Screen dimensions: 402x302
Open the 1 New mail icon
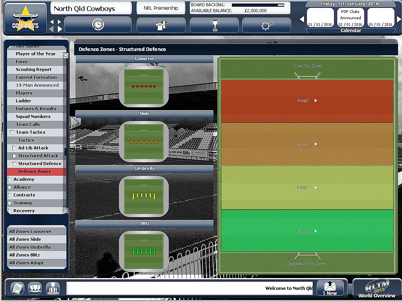point(330,288)
